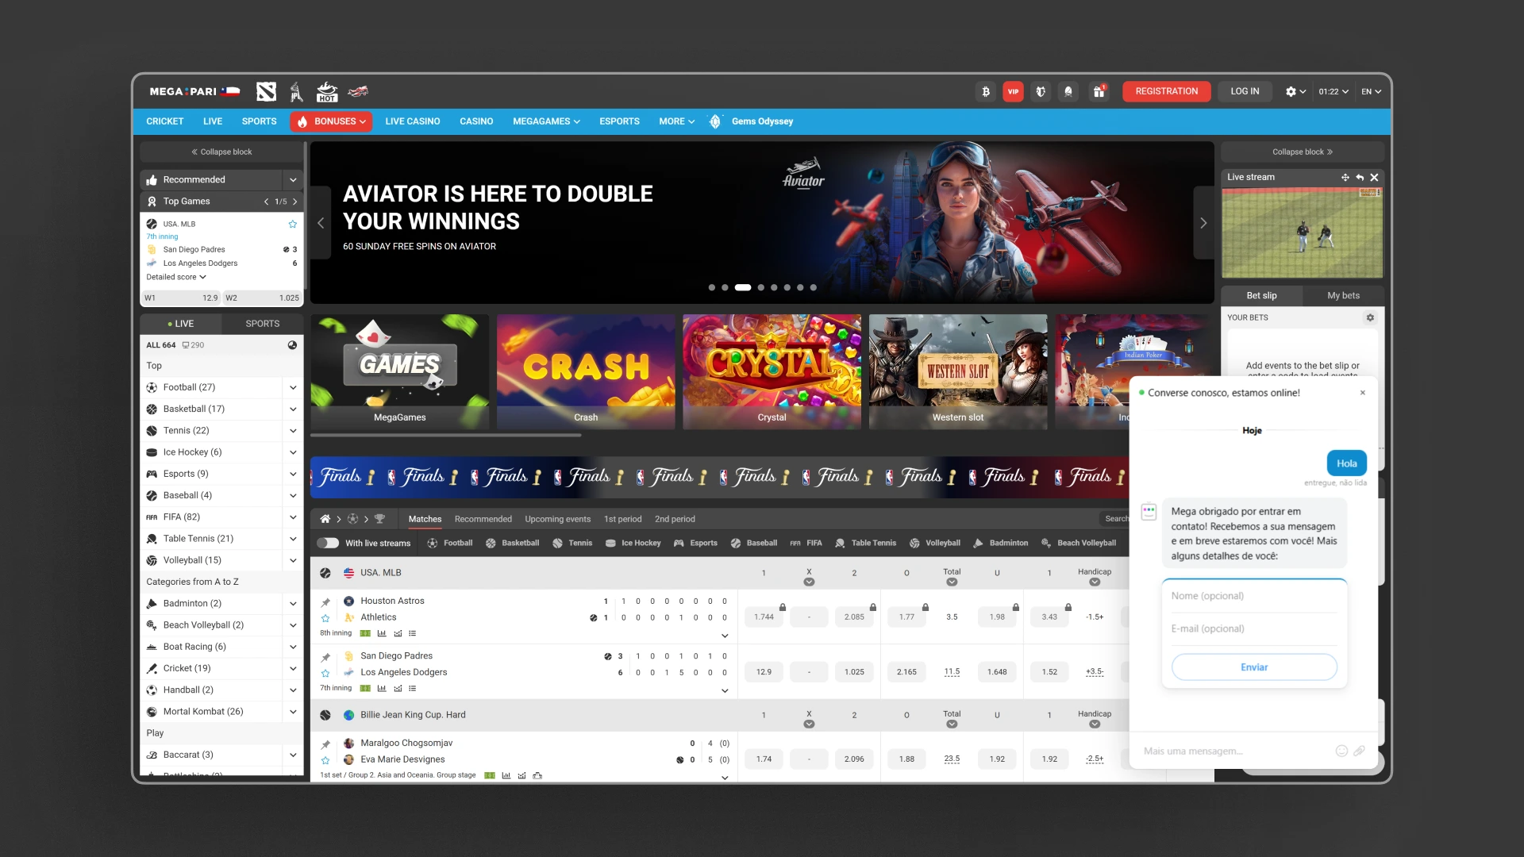
Task: Open the HOT games shortcut icon
Action: coord(327,92)
